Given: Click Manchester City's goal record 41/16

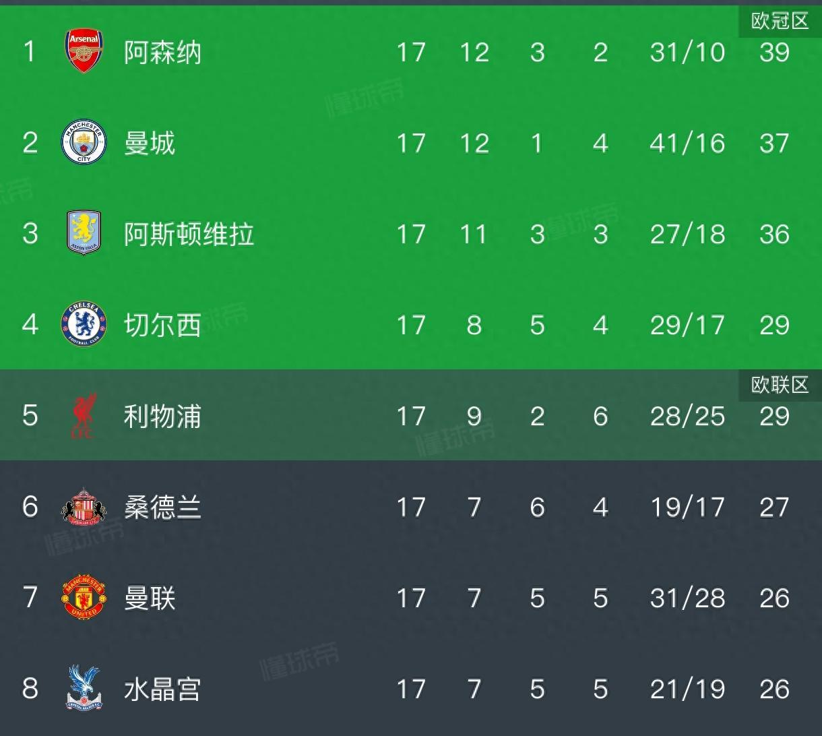Looking at the screenshot, I should (687, 143).
